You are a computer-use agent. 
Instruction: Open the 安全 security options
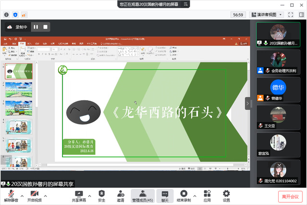pos(102,195)
